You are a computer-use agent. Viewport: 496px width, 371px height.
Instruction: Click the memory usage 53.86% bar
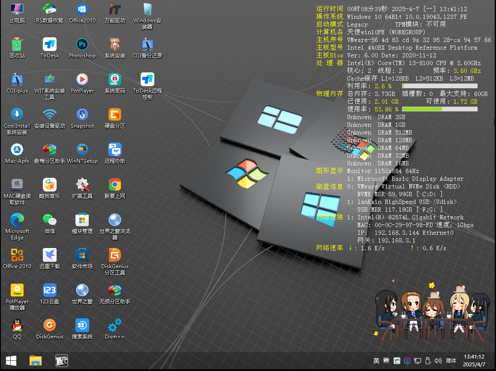(440, 109)
